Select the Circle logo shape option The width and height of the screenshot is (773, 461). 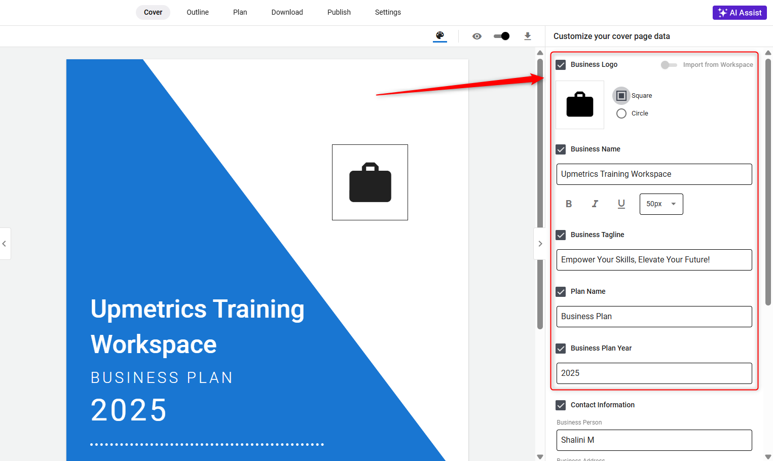[x=621, y=113]
